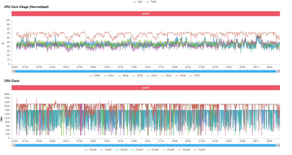Toggle CPU6 legend entry

[x=180, y=76]
